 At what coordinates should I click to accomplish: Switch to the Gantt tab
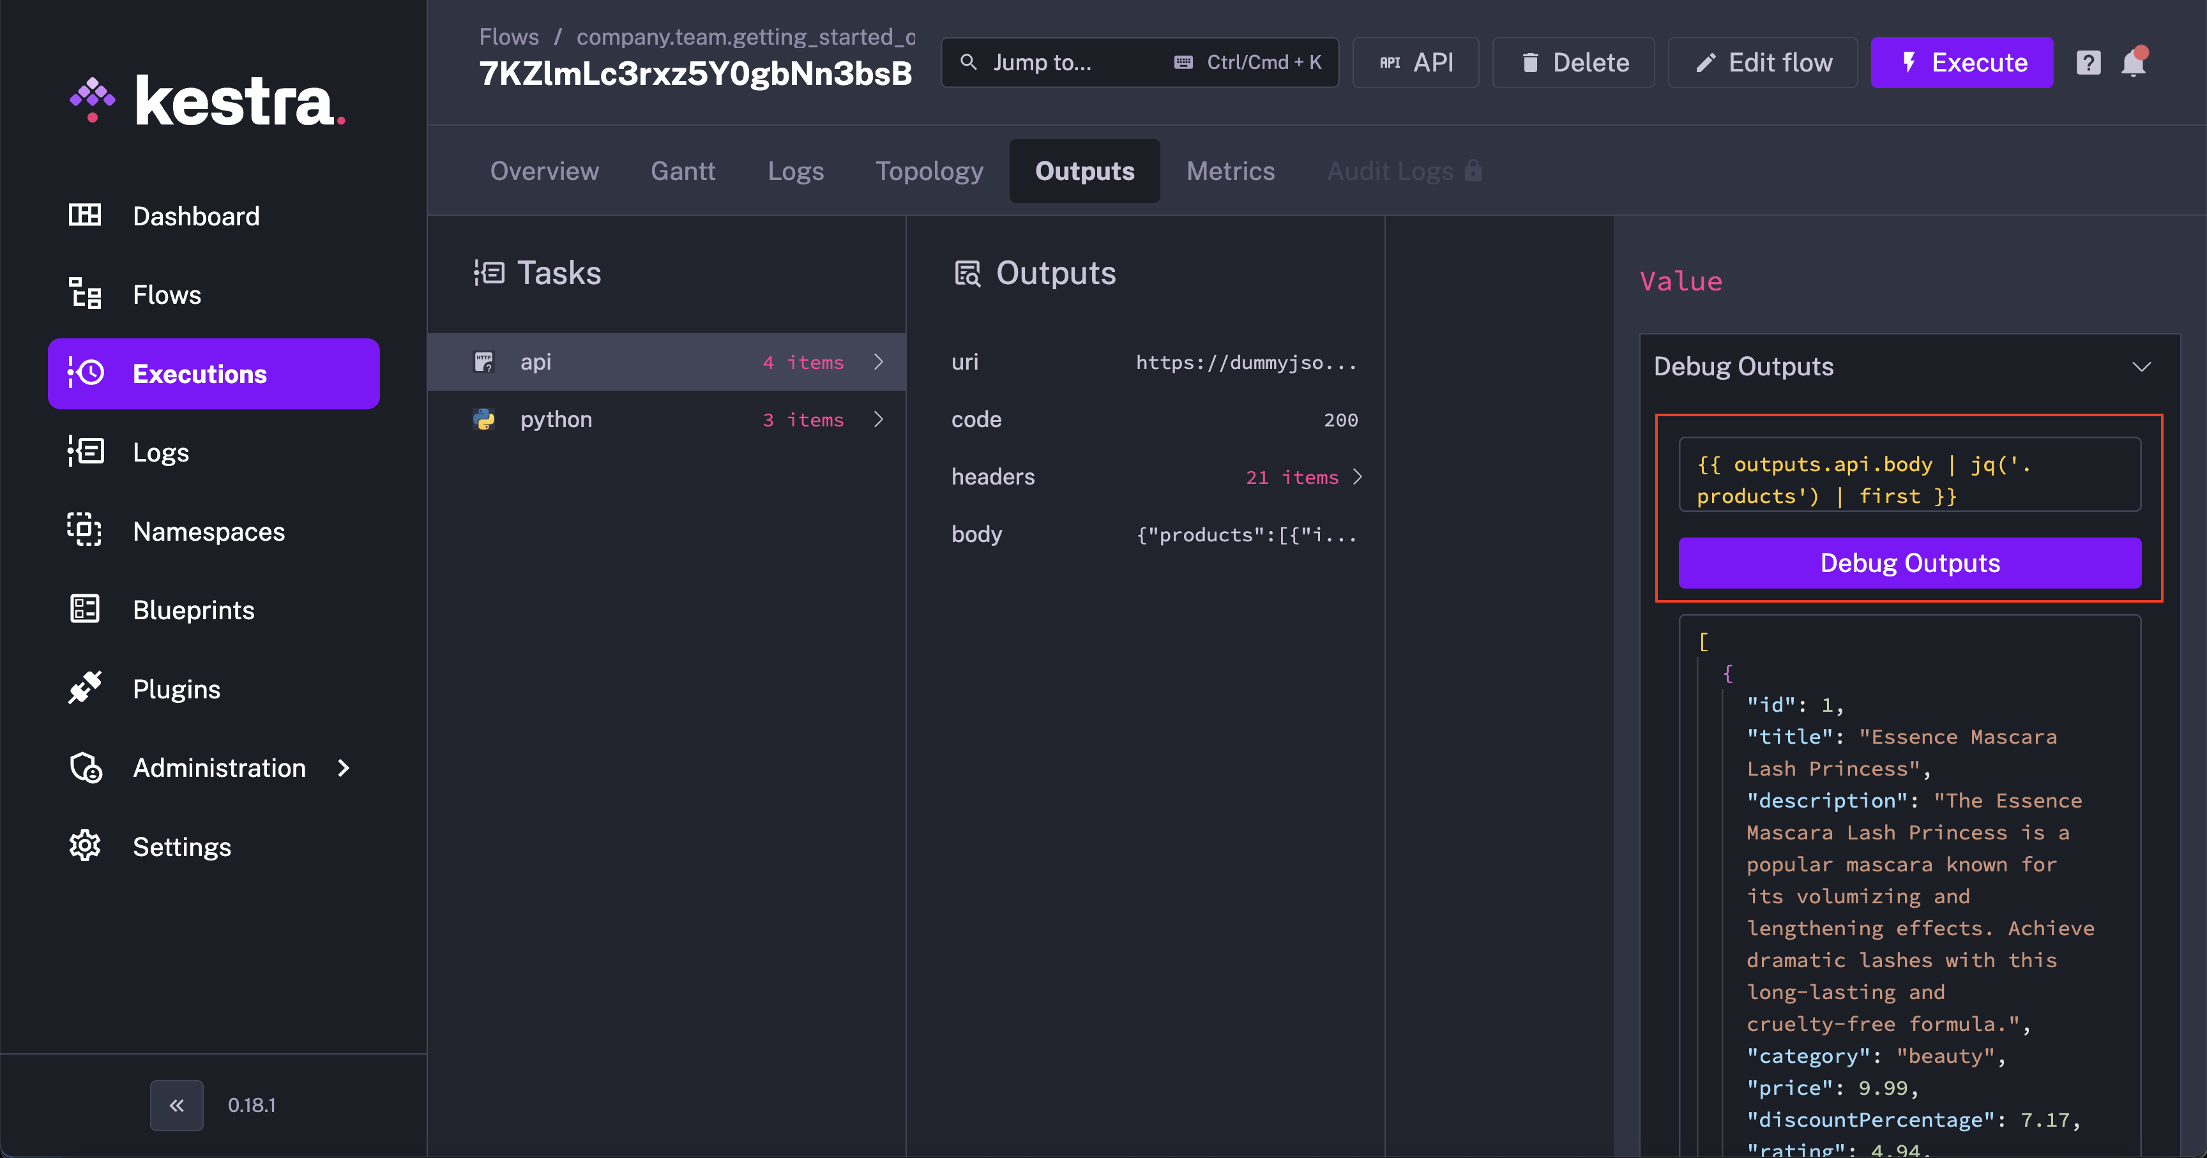[682, 170]
